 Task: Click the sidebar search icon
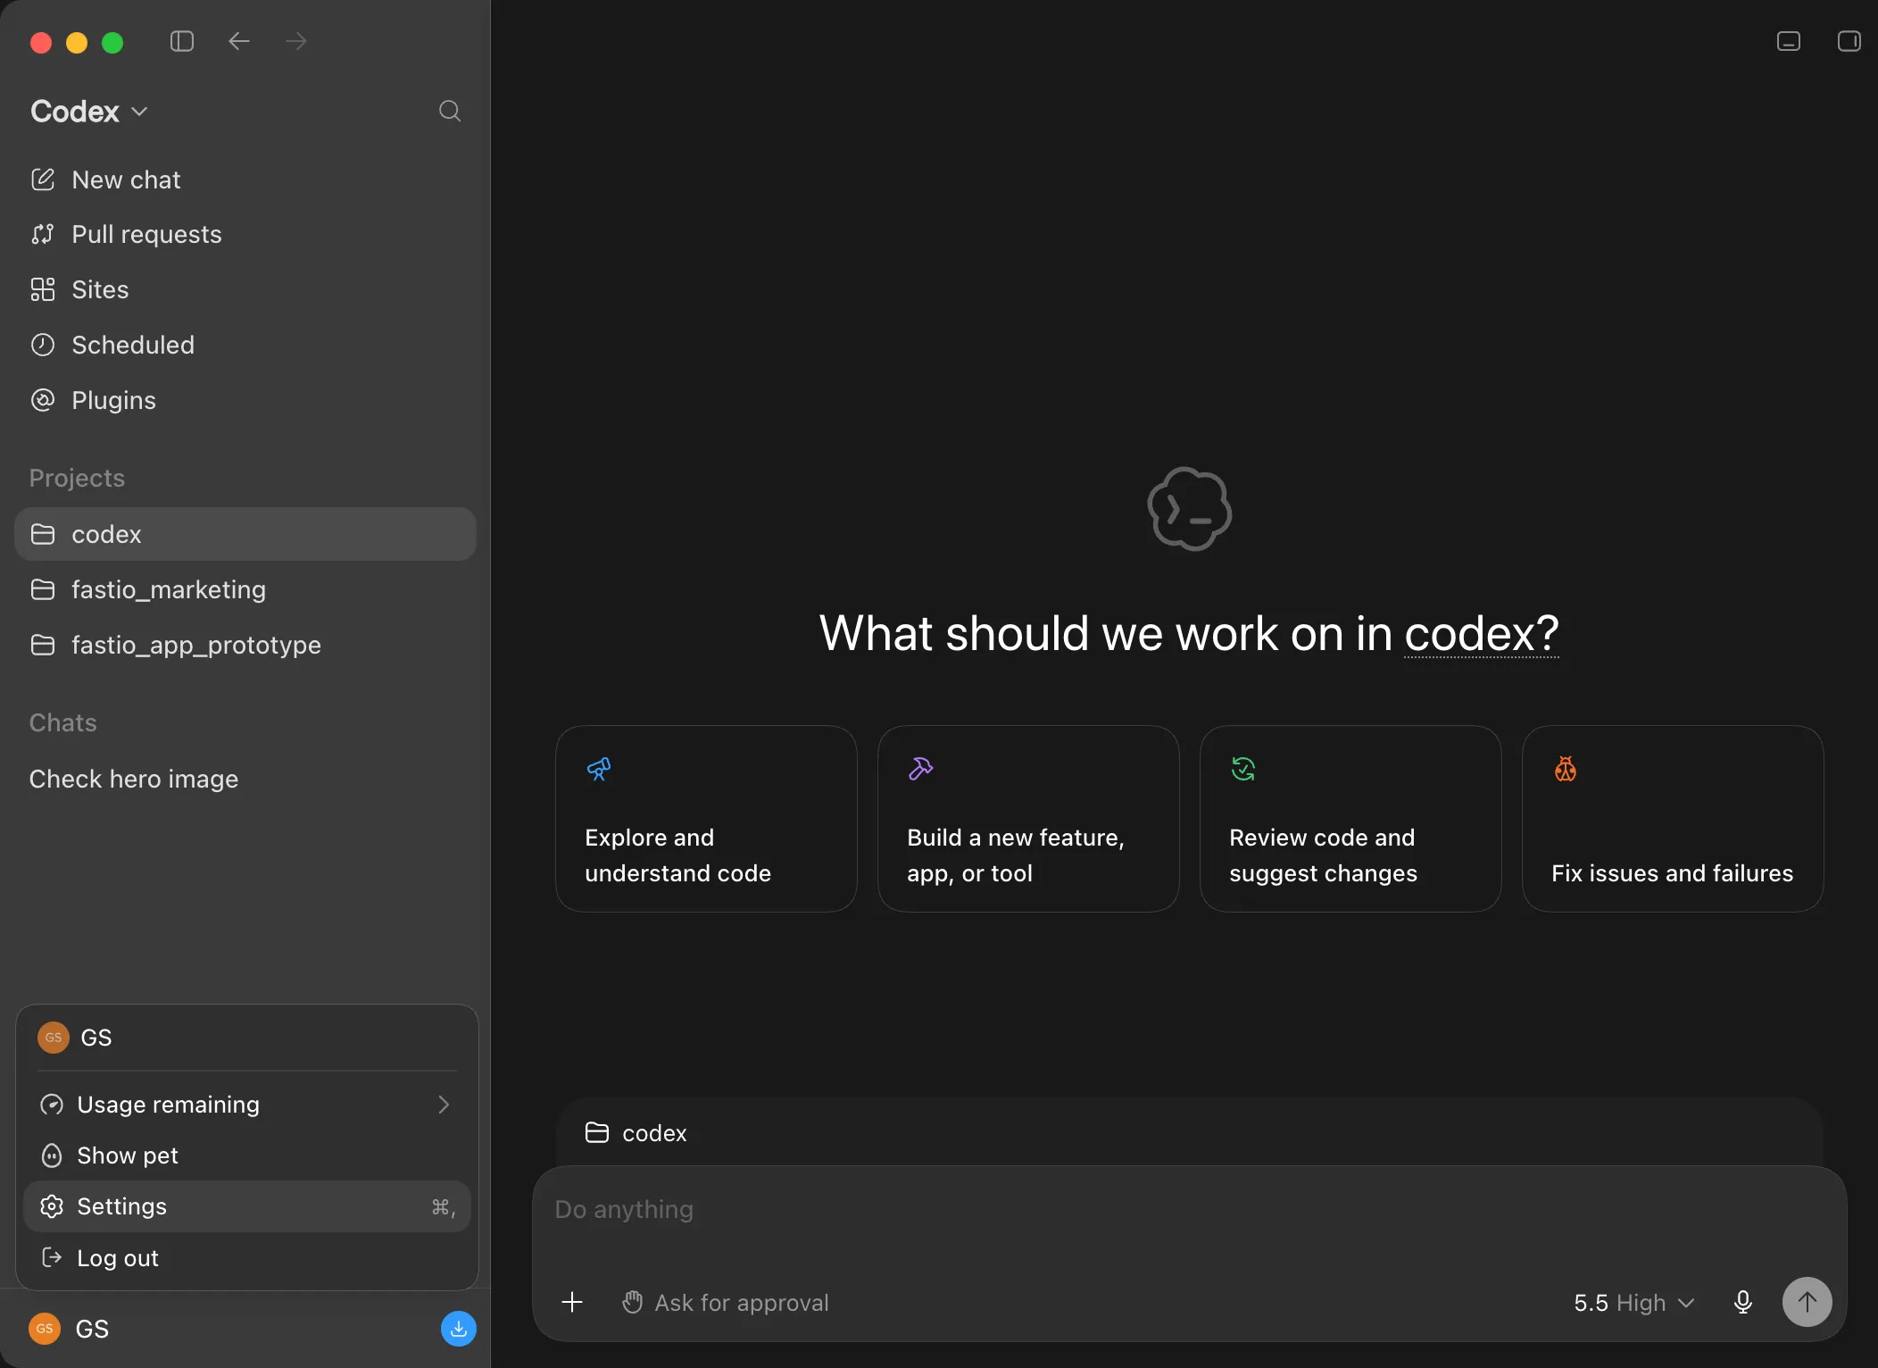click(x=450, y=111)
